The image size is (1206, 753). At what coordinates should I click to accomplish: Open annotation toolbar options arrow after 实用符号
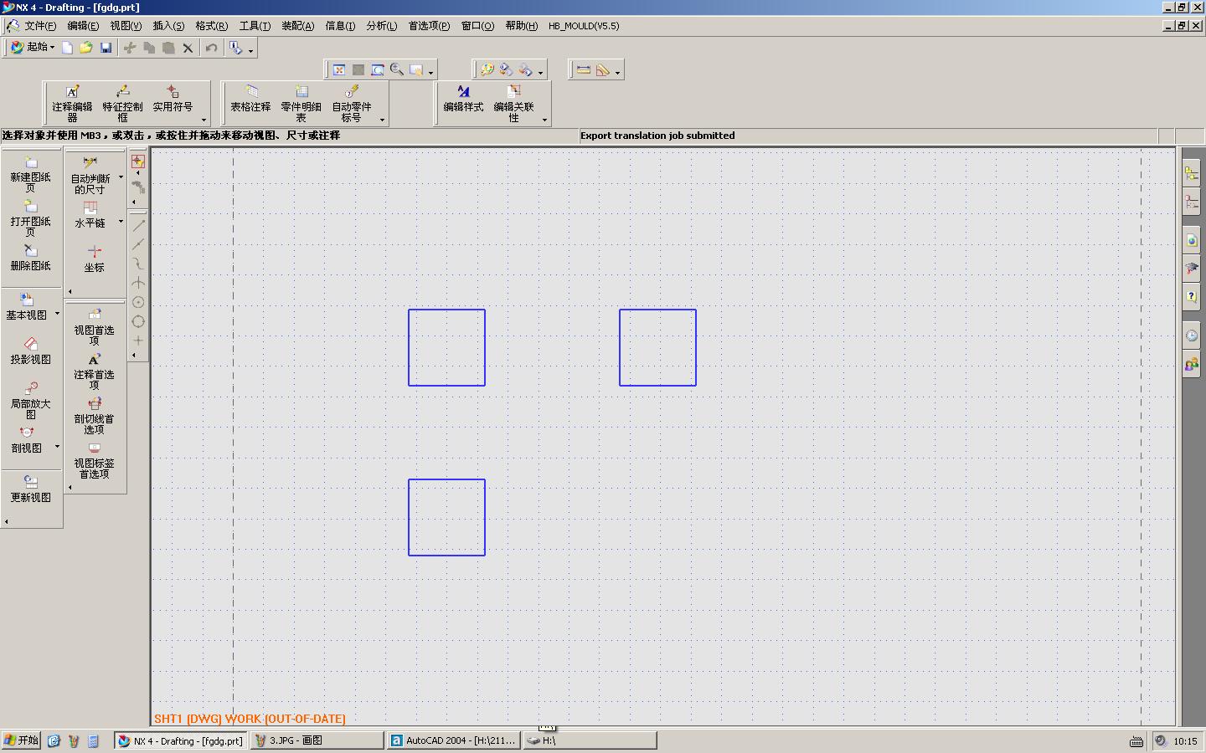point(204,120)
